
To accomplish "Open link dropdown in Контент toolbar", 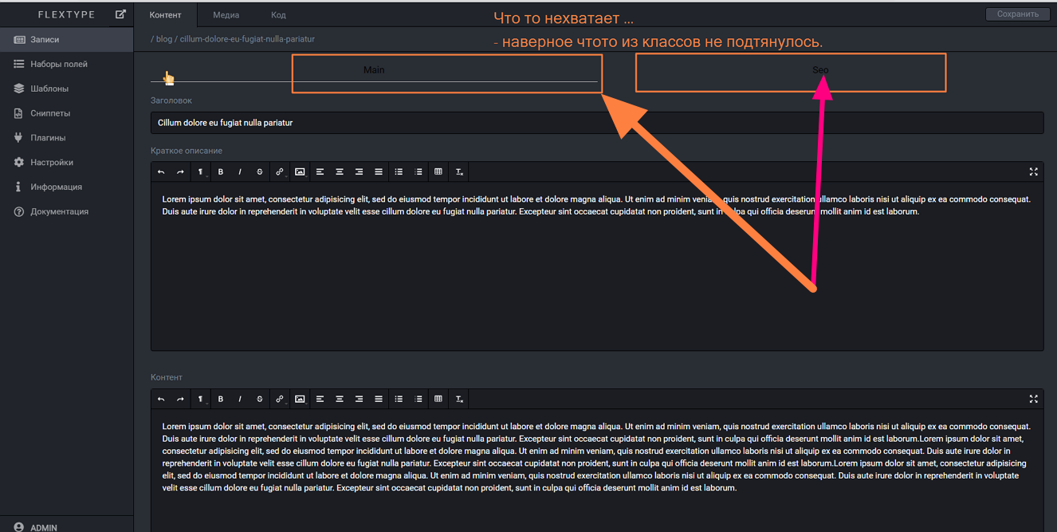I will pos(280,399).
